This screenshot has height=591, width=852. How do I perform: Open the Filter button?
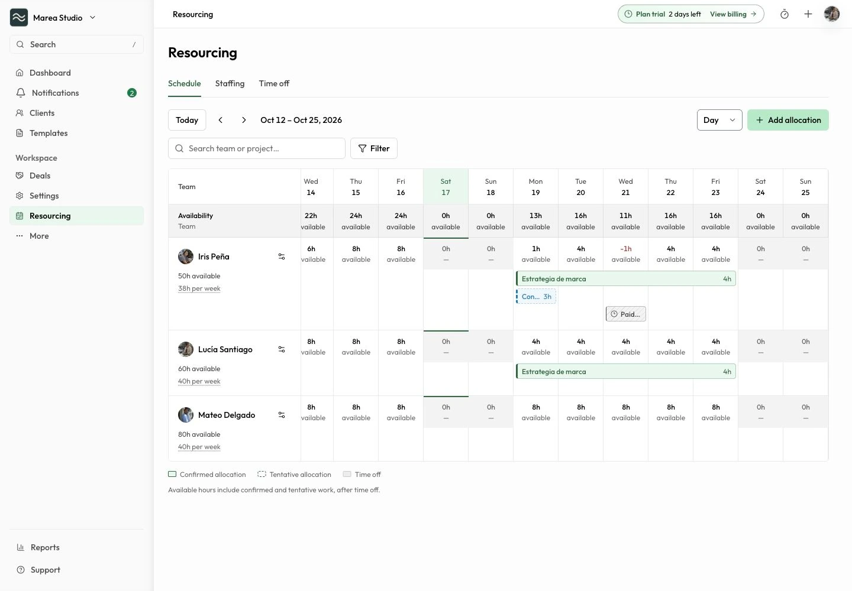click(374, 148)
